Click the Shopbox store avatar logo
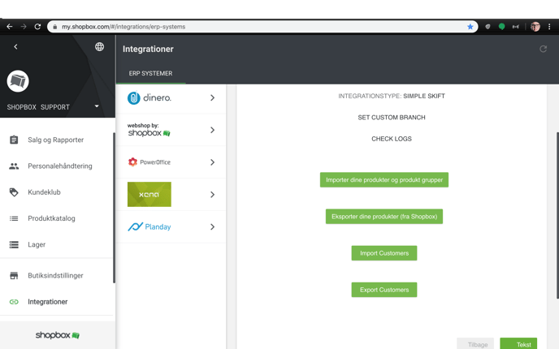The height and width of the screenshot is (349, 559). pos(18,81)
